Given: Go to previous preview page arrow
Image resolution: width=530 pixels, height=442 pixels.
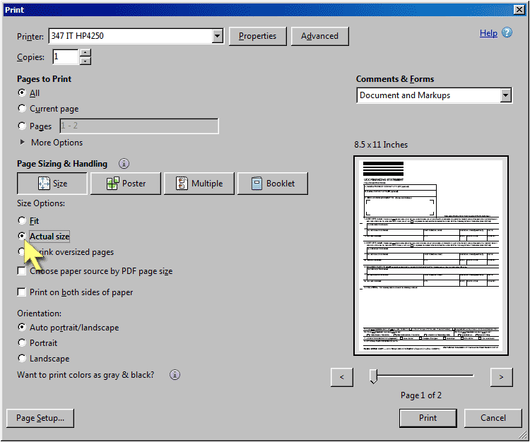Looking at the screenshot, I should click(341, 377).
